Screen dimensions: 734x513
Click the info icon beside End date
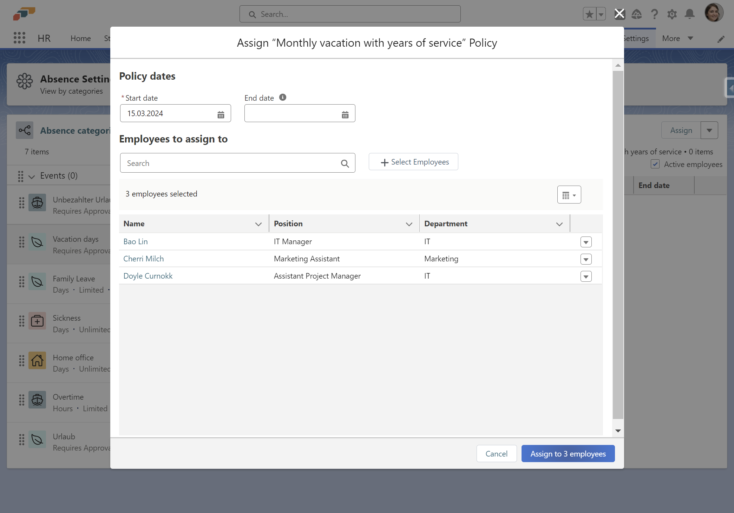pyautogui.click(x=282, y=97)
